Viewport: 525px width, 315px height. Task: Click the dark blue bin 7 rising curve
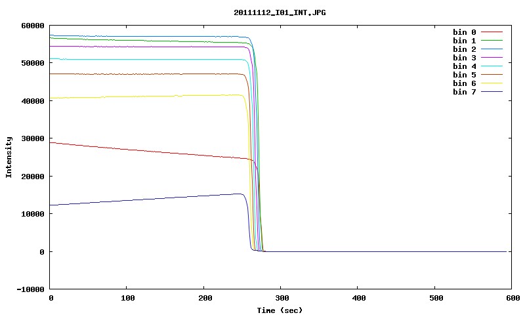pyautogui.click(x=147, y=199)
